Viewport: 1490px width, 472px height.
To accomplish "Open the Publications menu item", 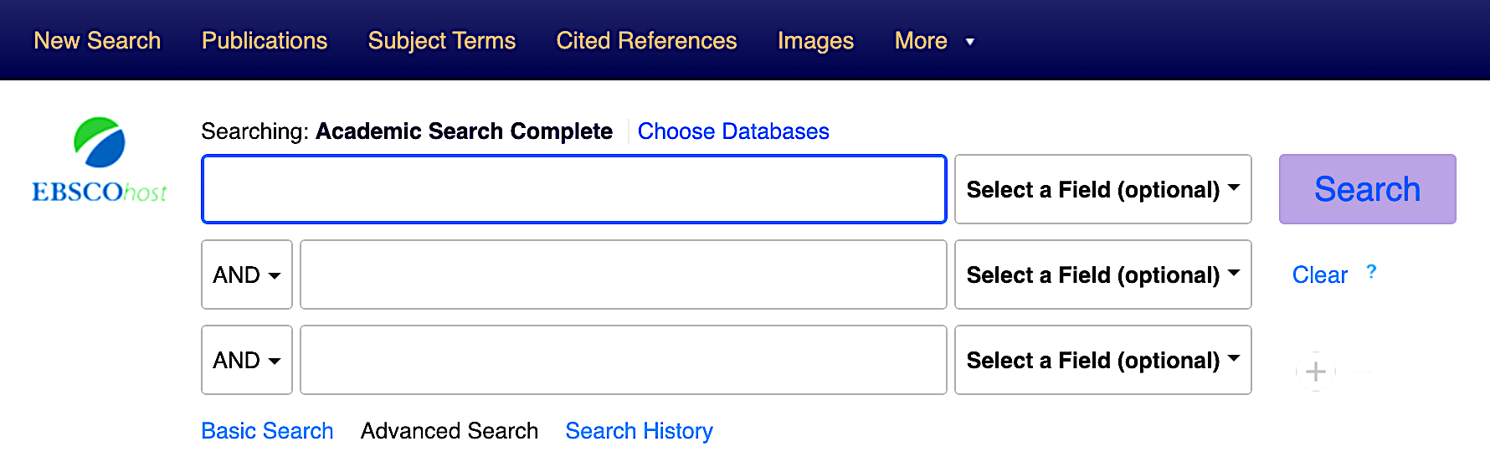I will [265, 41].
